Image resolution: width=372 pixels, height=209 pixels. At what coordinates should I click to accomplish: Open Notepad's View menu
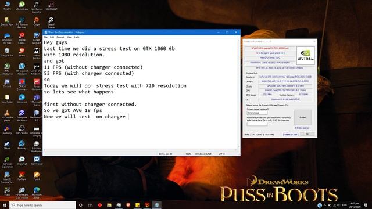click(x=69, y=37)
